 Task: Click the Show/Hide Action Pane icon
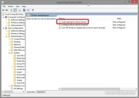click(28, 10)
